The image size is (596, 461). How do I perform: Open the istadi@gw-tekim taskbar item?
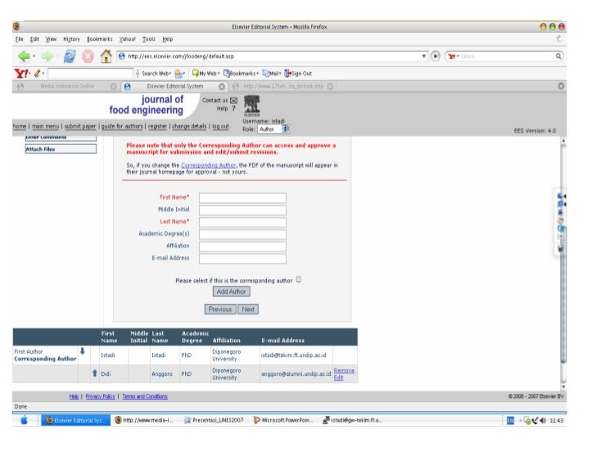tap(352, 420)
